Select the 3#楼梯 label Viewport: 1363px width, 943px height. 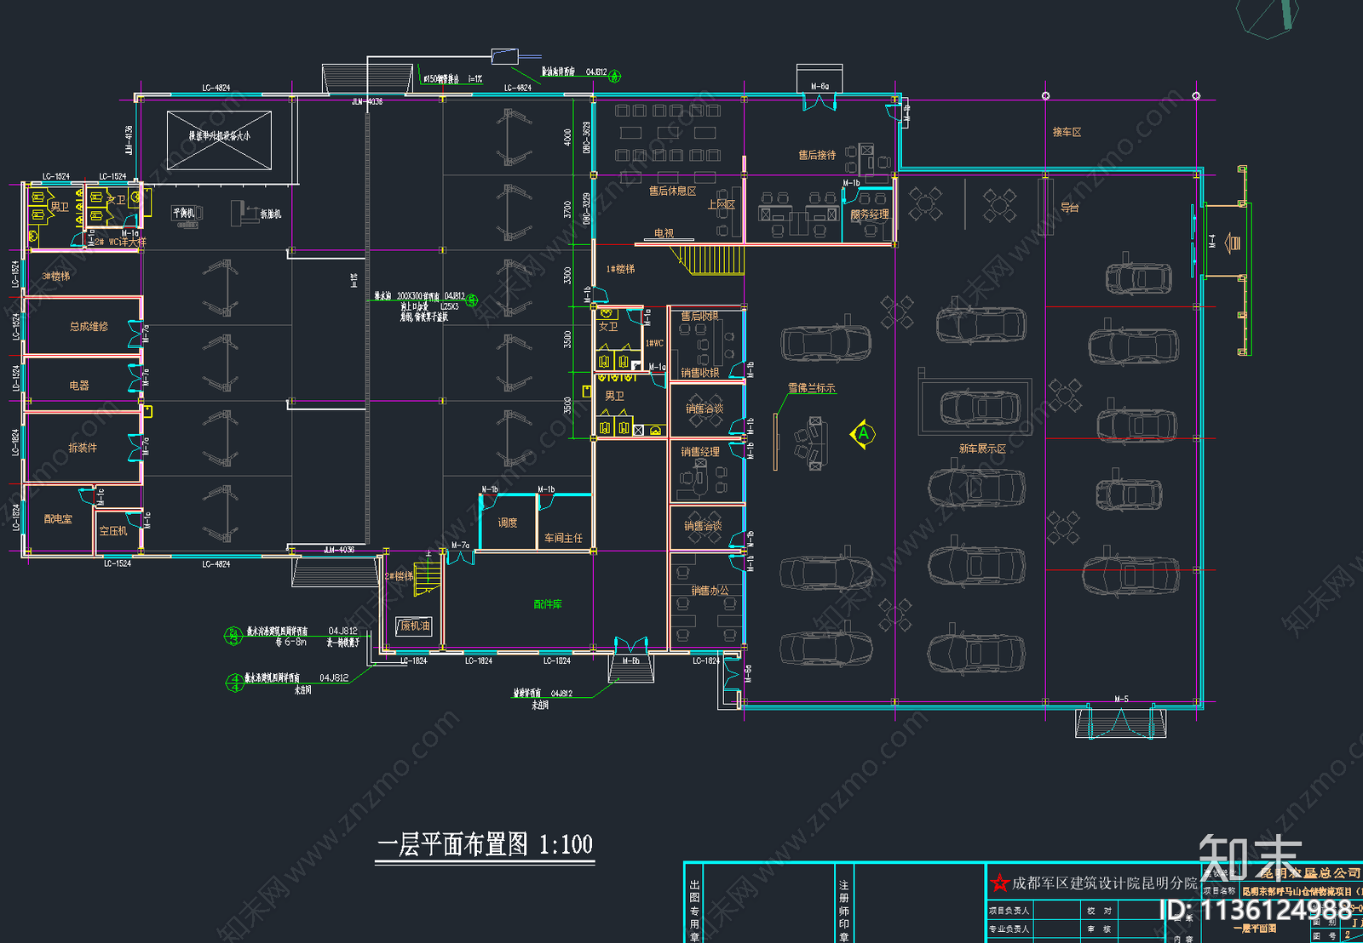tap(56, 276)
